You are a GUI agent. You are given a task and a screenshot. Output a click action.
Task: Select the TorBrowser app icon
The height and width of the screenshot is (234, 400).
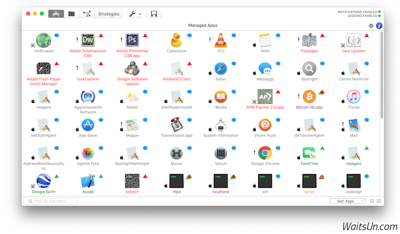click(x=44, y=40)
